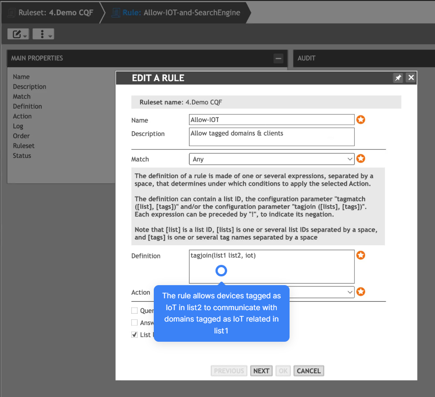The width and height of the screenshot is (435, 397).
Task: Click the orange star next to Name
Action: coord(361,120)
